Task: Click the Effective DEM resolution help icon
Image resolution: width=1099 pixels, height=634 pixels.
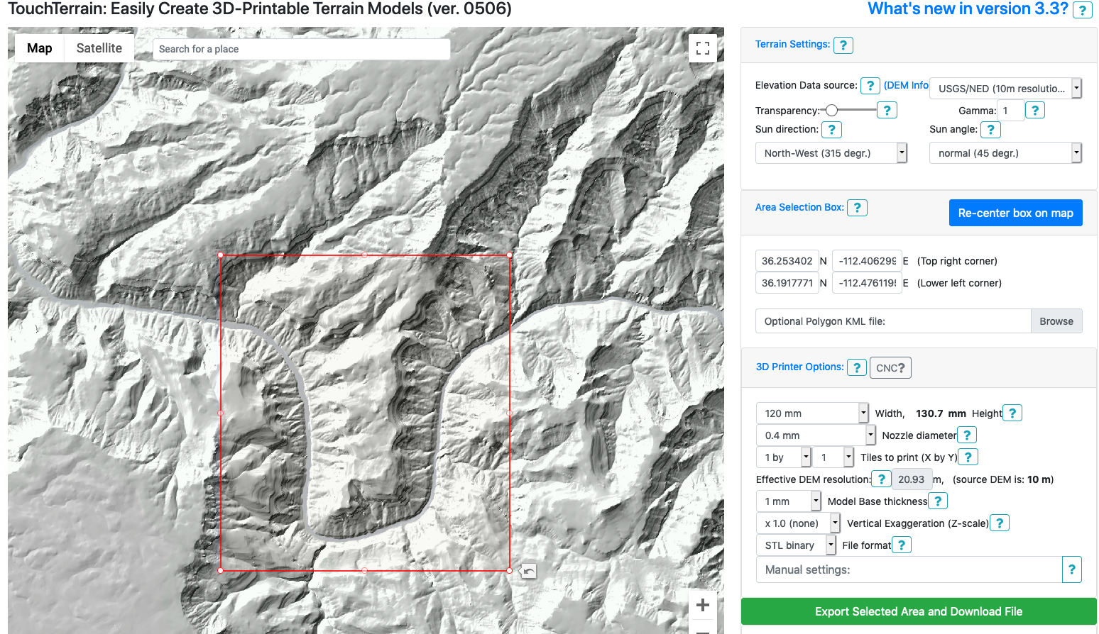Action: [x=881, y=479]
